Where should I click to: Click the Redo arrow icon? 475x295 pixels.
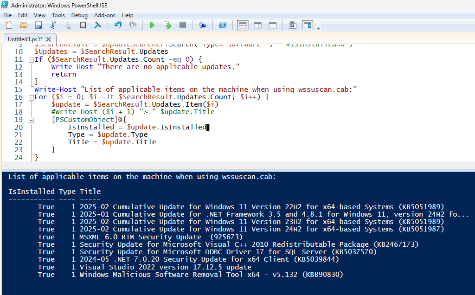(133, 25)
